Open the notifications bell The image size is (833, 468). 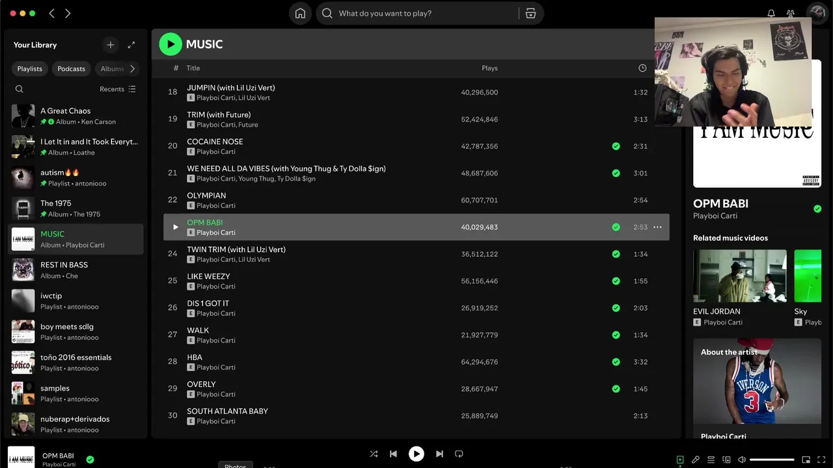pos(771,13)
